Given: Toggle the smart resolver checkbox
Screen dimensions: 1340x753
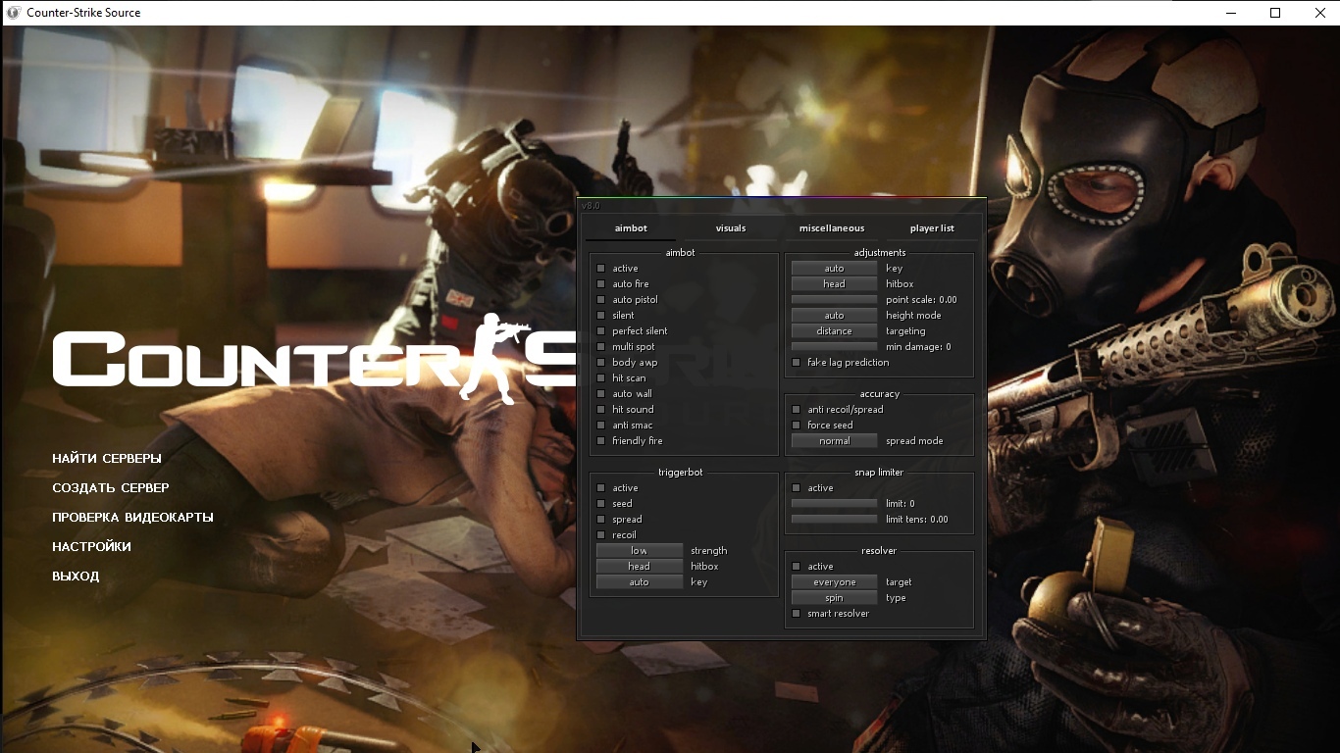Looking at the screenshot, I should (797, 614).
